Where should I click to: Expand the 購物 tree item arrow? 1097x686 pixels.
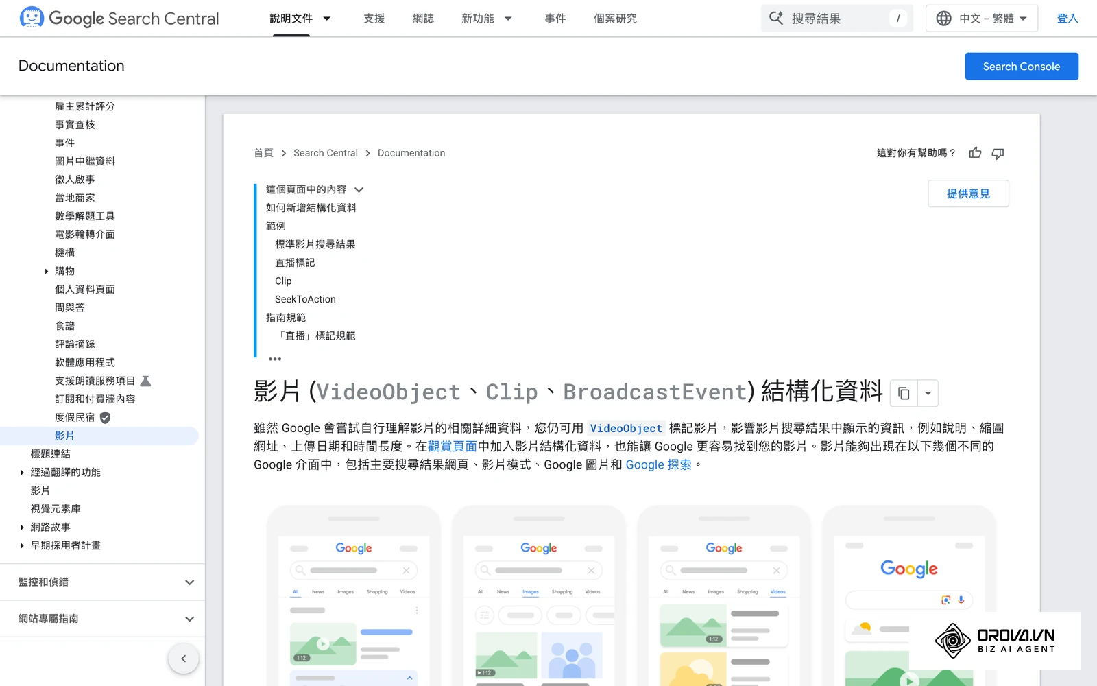tap(47, 271)
